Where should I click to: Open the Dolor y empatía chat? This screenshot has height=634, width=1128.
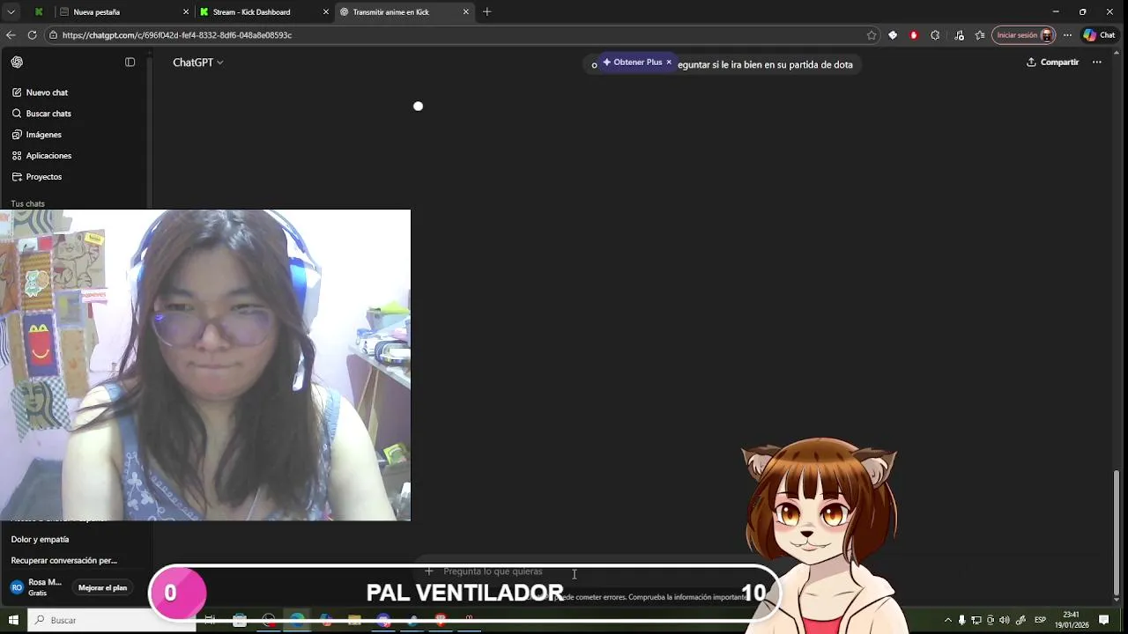coord(40,540)
